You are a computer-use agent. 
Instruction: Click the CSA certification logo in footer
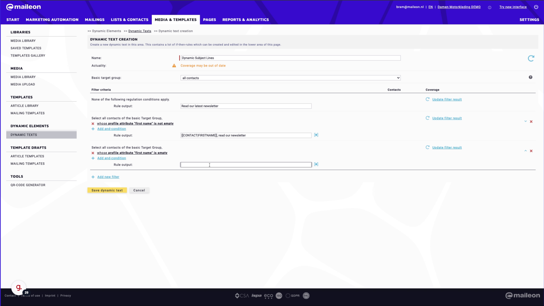pyautogui.click(x=242, y=296)
